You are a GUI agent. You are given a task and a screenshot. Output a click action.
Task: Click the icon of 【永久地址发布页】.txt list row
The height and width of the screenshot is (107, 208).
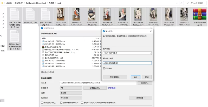click(43, 58)
